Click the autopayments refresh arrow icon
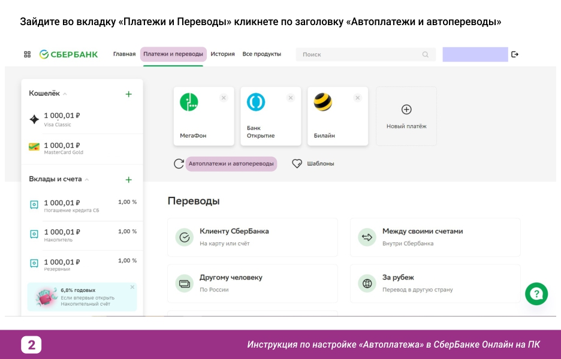This screenshot has width=561, height=359. (179, 164)
